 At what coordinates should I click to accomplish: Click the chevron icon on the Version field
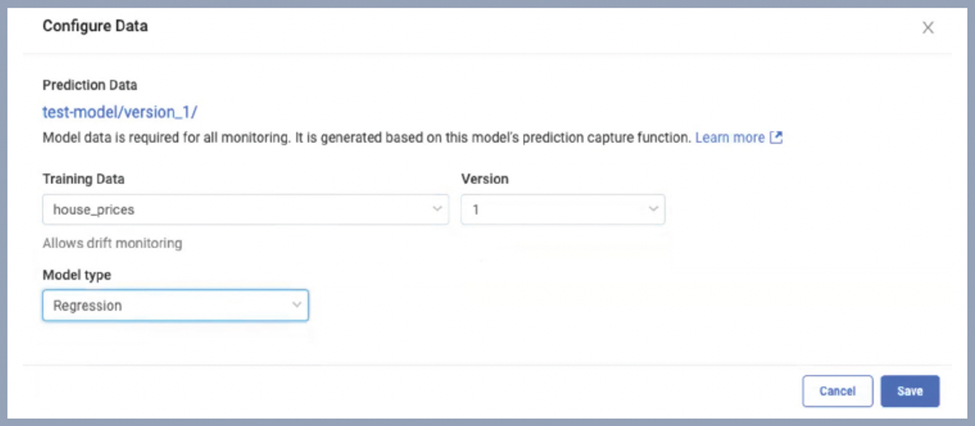tap(654, 209)
